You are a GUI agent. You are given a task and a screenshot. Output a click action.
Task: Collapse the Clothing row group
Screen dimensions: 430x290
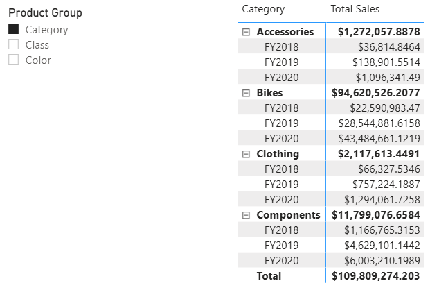[x=246, y=154]
